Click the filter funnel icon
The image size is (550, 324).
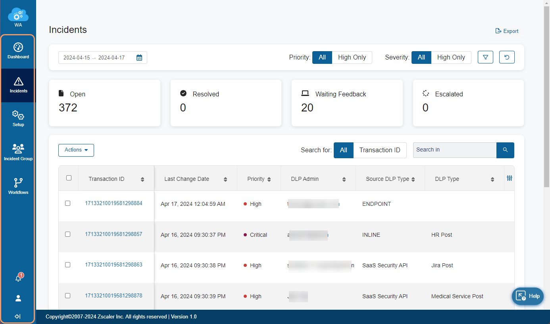tap(485, 58)
